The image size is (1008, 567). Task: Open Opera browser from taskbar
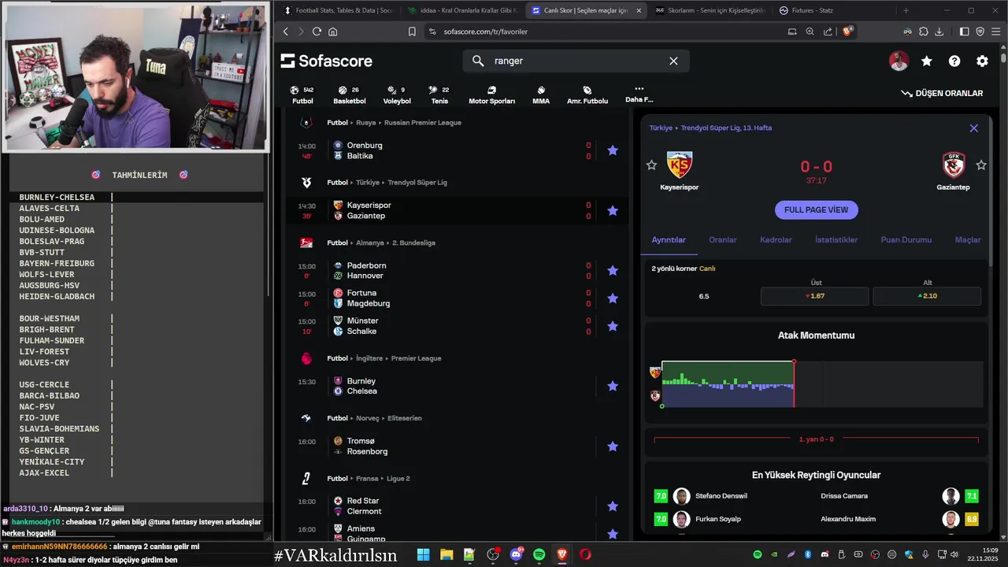[585, 554]
